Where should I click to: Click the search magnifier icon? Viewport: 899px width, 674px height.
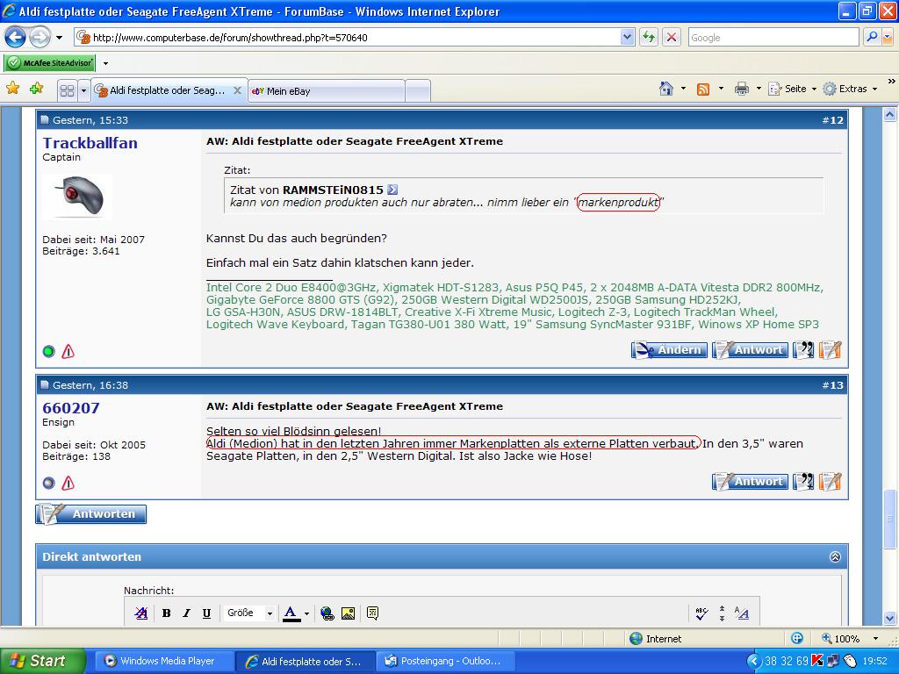point(872,38)
